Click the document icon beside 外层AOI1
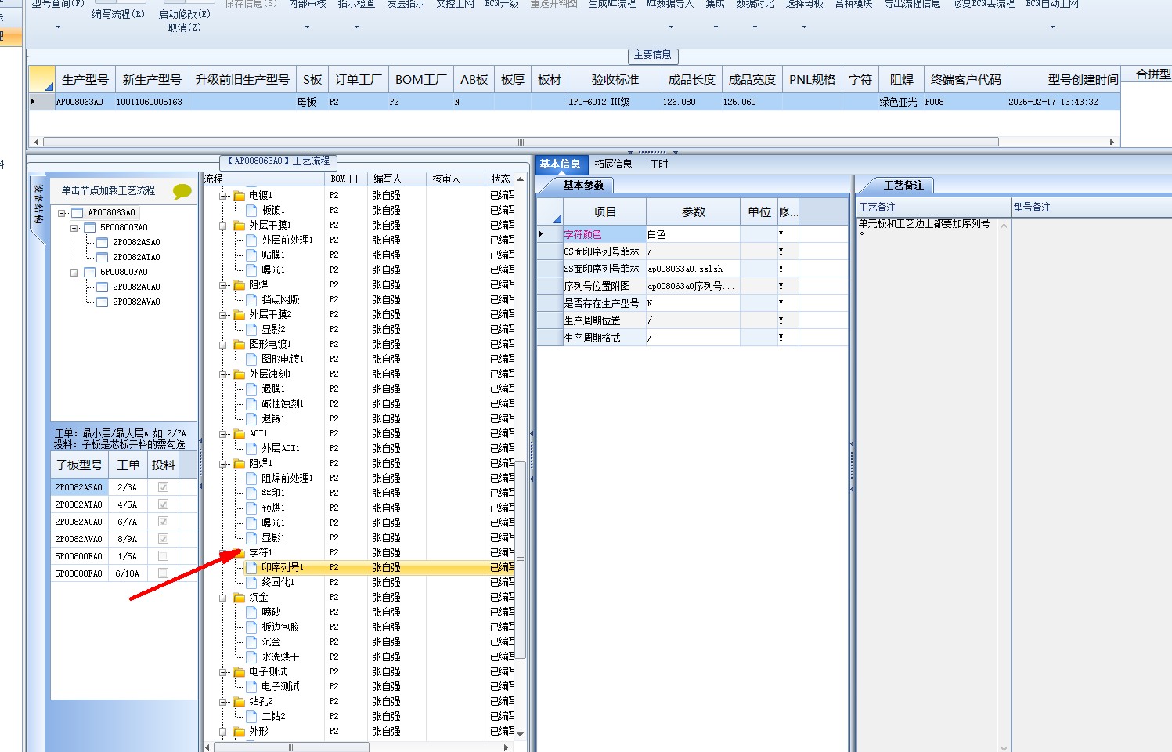The width and height of the screenshot is (1172, 752). [251, 448]
